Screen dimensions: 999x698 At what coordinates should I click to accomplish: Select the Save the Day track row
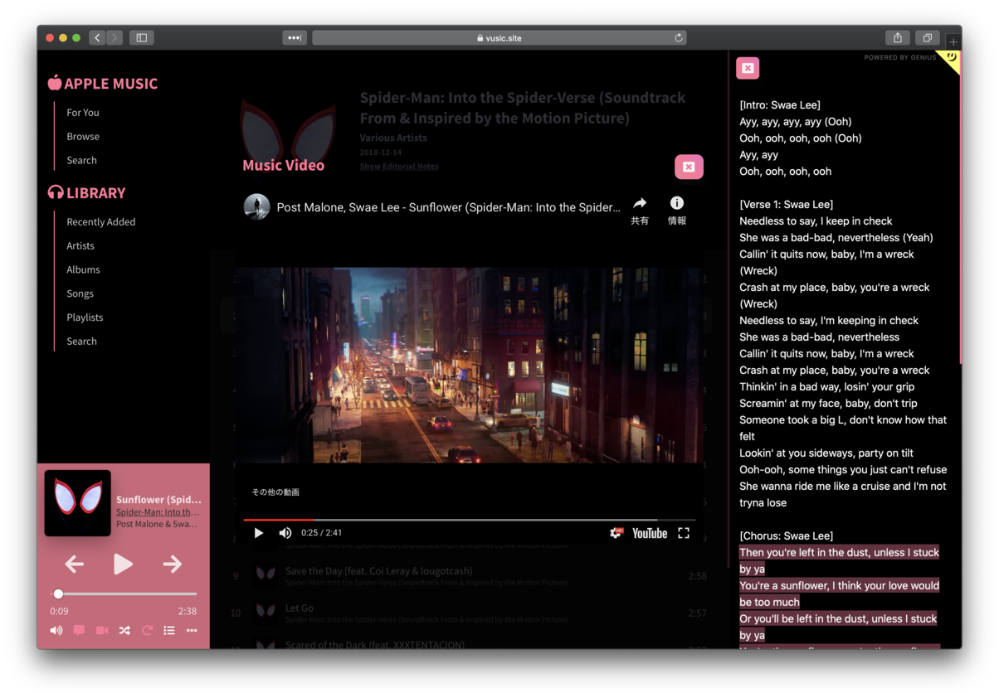coord(469,576)
